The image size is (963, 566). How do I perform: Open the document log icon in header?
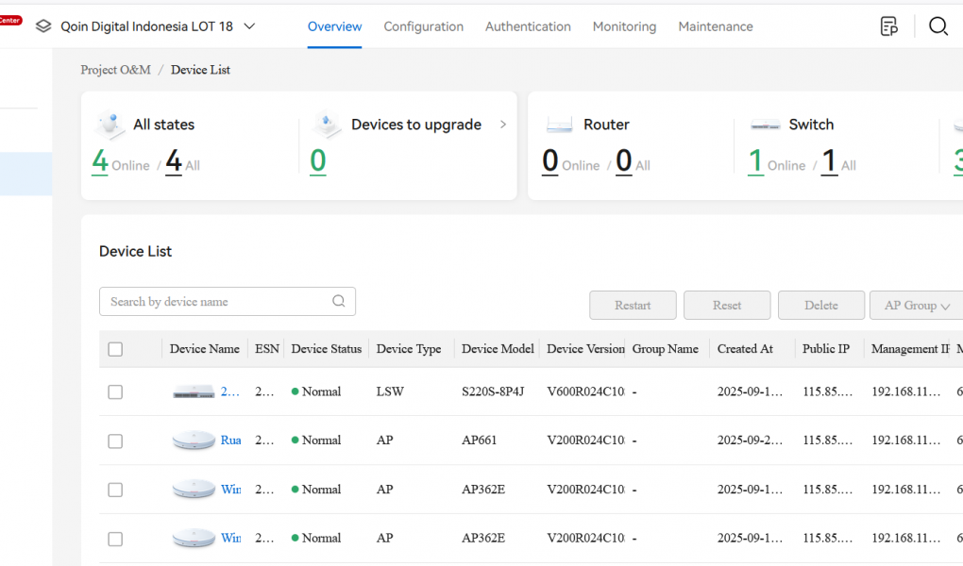(888, 26)
